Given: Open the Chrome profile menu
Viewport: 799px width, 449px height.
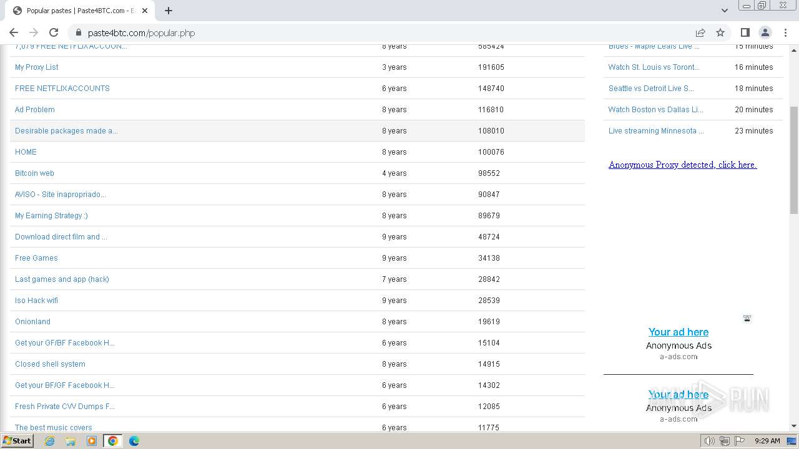Looking at the screenshot, I should (x=765, y=32).
